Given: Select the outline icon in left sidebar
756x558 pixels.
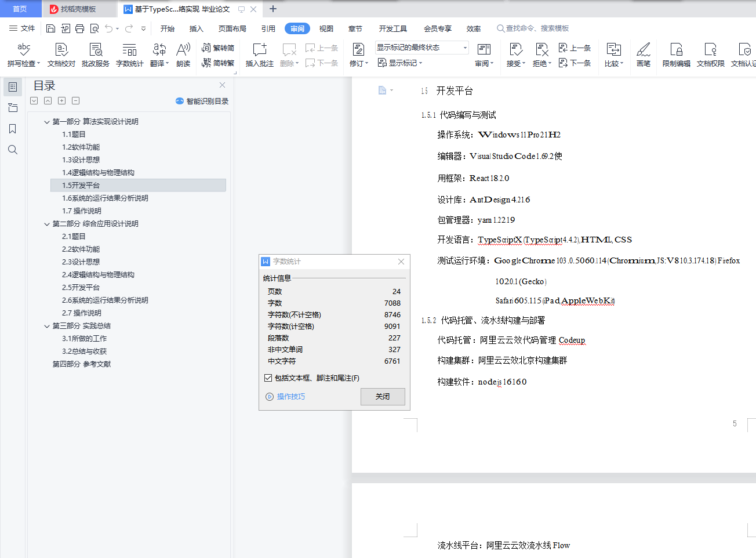Looking at the screenshot, I should coord(12,87).
